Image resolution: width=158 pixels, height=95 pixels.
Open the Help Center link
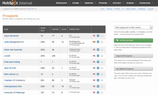coord(131,9)
